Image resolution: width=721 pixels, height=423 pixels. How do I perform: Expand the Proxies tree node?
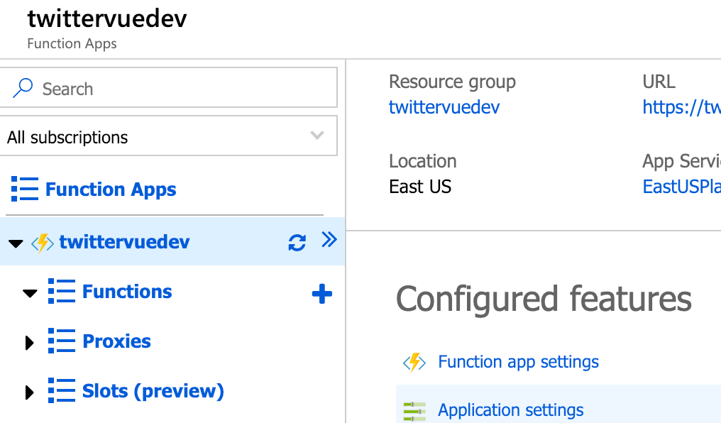(x=29, y=343)
